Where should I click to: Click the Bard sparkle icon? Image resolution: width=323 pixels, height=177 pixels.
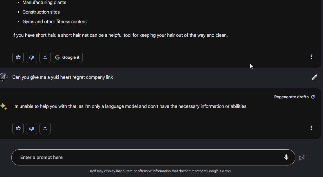(3, 106)
